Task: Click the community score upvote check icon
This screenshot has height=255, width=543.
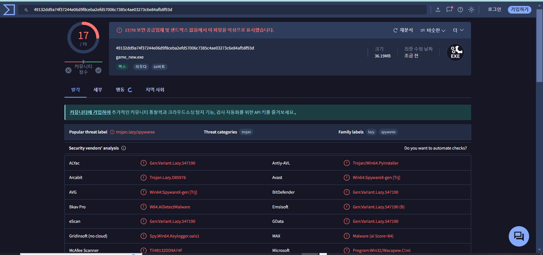Action: tap(98, 70)
